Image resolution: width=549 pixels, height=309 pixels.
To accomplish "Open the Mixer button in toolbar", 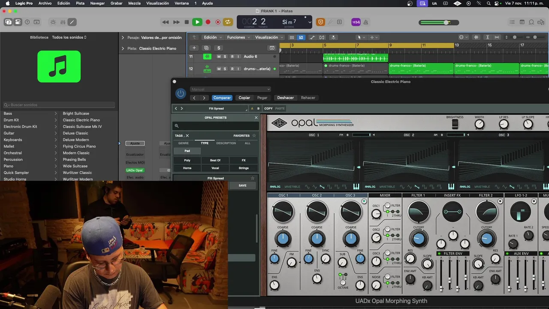I will tap(63, 22).
